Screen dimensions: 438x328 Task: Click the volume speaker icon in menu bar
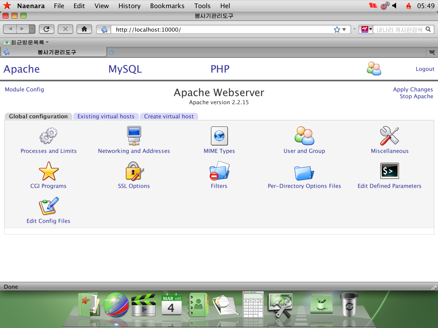click(394, 6)
